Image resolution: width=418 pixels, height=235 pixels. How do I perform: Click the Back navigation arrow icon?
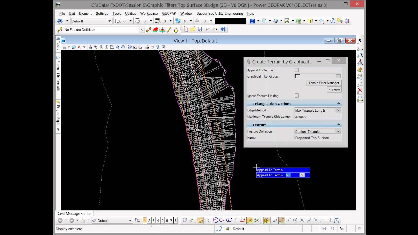click(x=60, y=220)
